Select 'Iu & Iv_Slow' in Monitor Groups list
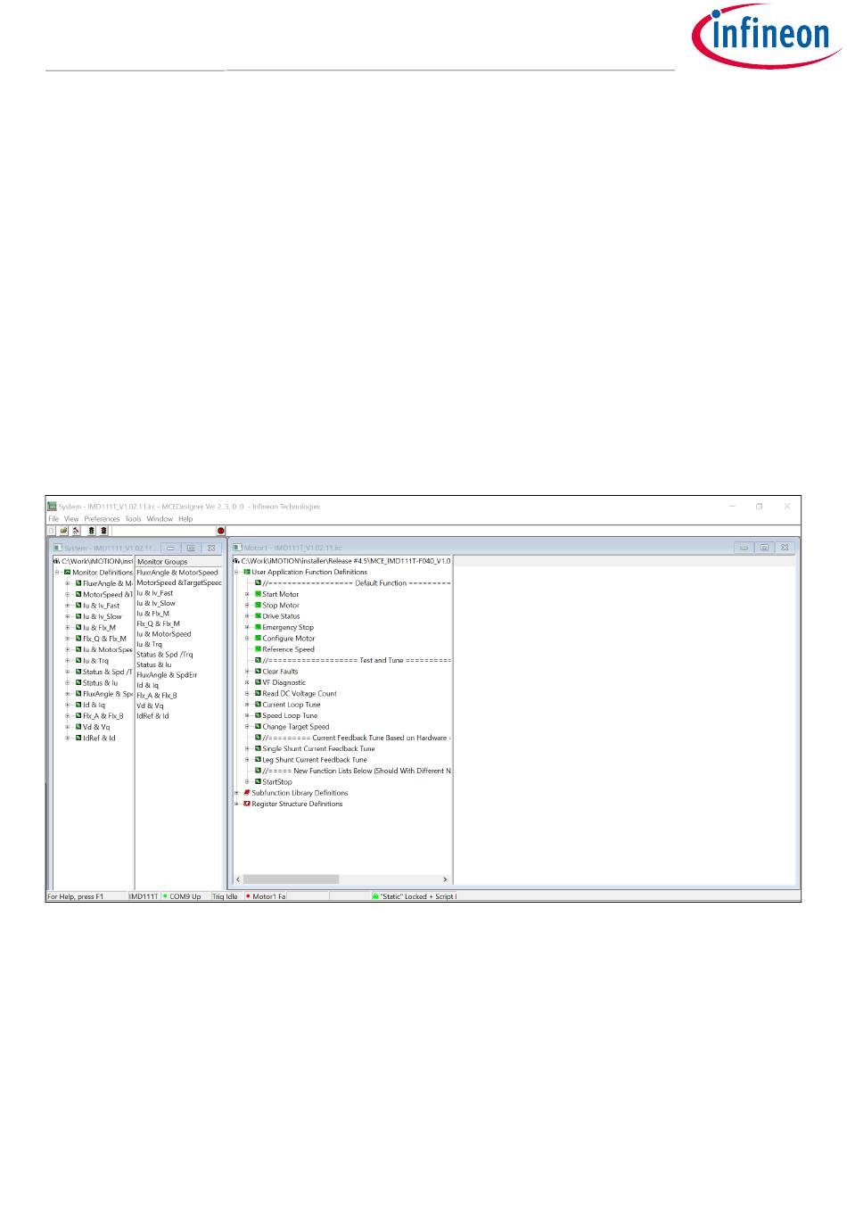Screen dimensions: 847x1213 tap(156, 603)
